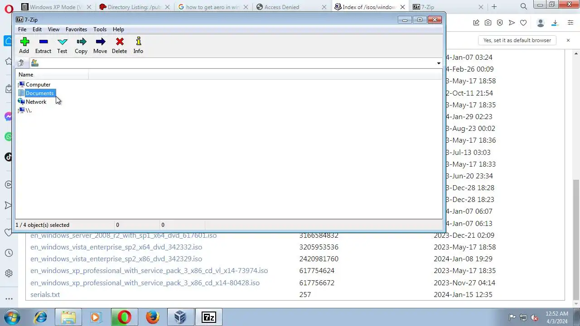
Task: Switch to the Directory Listing browser tab
Action: click(x=134, y=7)
